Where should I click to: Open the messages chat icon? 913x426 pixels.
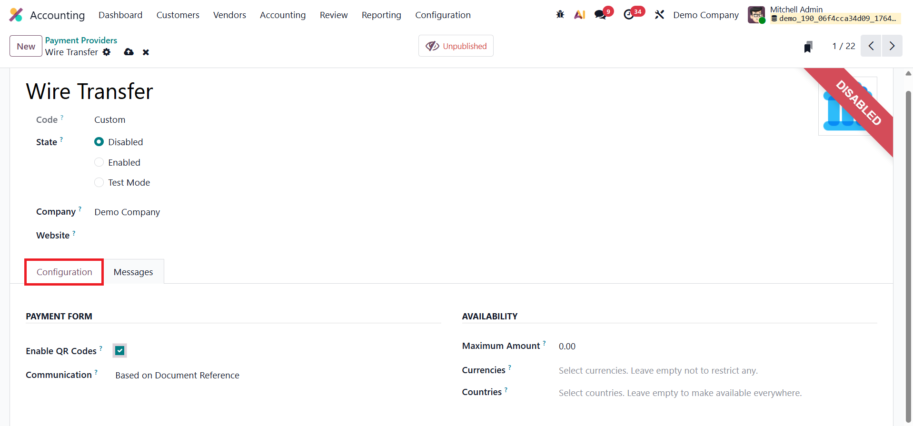click(x=601, y=15)
